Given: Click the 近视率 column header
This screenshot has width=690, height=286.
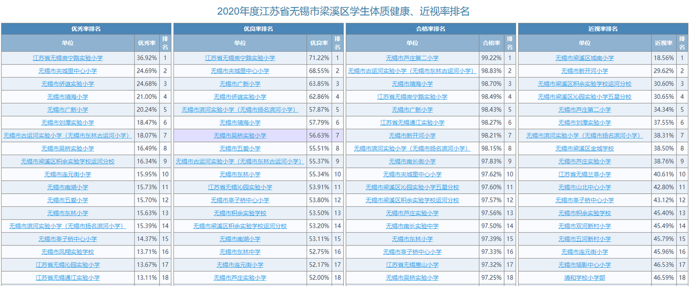Looking at the screenshot, I should [x=664, y=43].
